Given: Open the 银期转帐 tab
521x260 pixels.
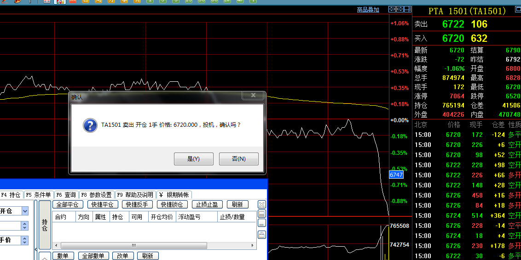Looking at the screenshot, I should click(174, 195).
